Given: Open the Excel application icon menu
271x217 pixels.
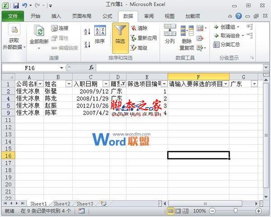Looking at the screenshot, I should [5, 6].
